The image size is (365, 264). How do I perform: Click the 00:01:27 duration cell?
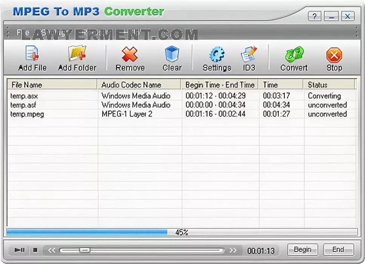(x=276, y=114)
